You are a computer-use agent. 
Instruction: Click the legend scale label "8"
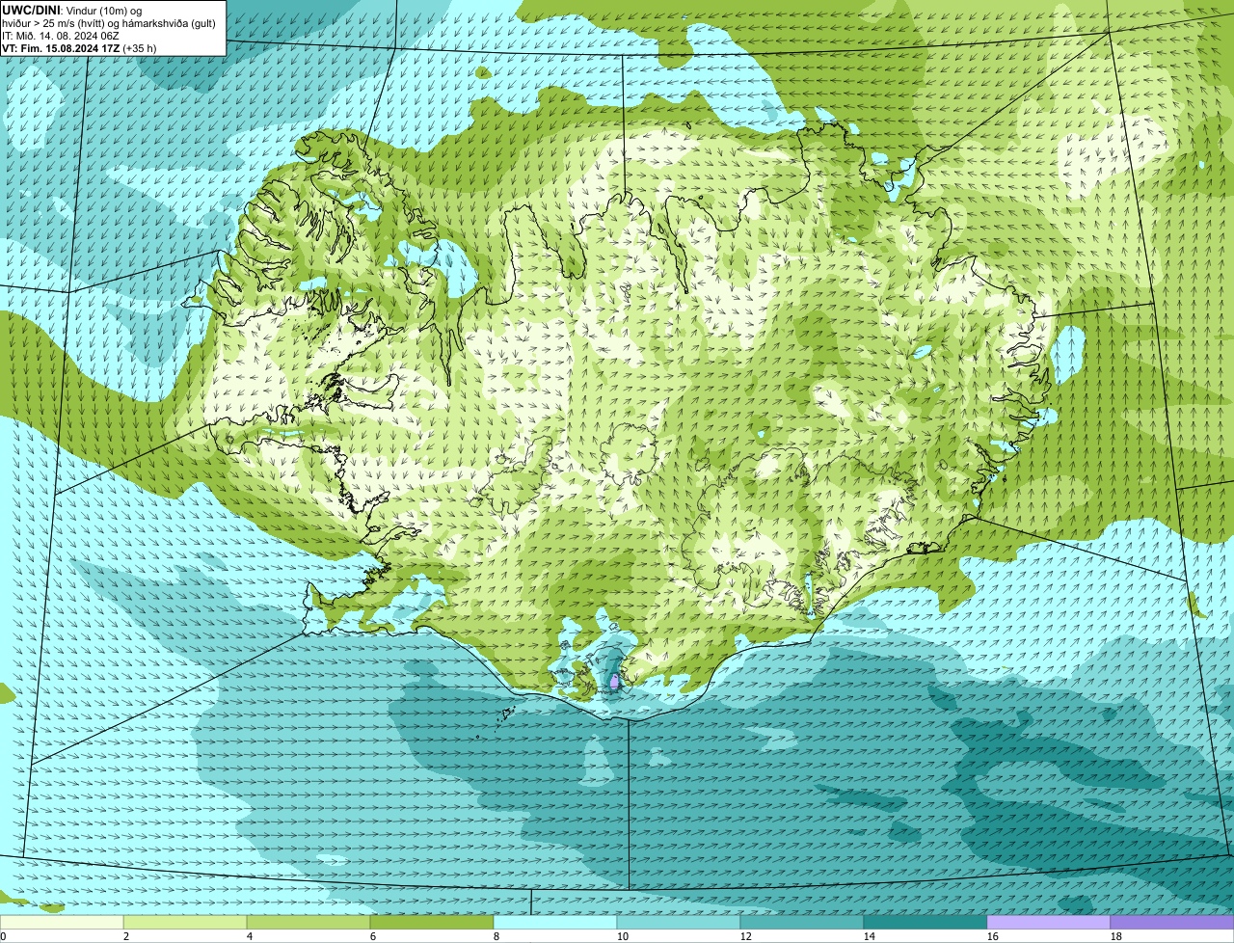pos(496,936)
